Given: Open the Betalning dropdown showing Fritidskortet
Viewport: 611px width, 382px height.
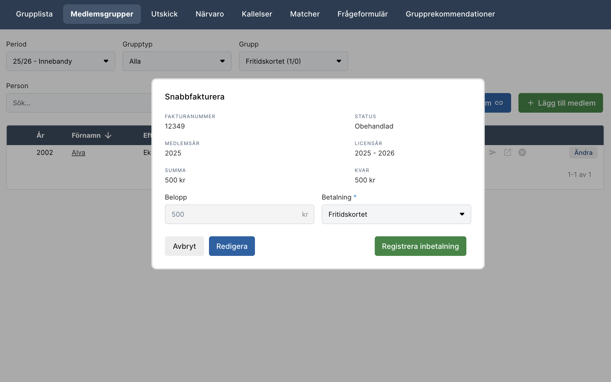Looking at the screenshot, I should point(396,214).
